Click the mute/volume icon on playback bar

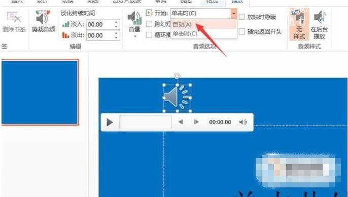[x=243, y=122]
